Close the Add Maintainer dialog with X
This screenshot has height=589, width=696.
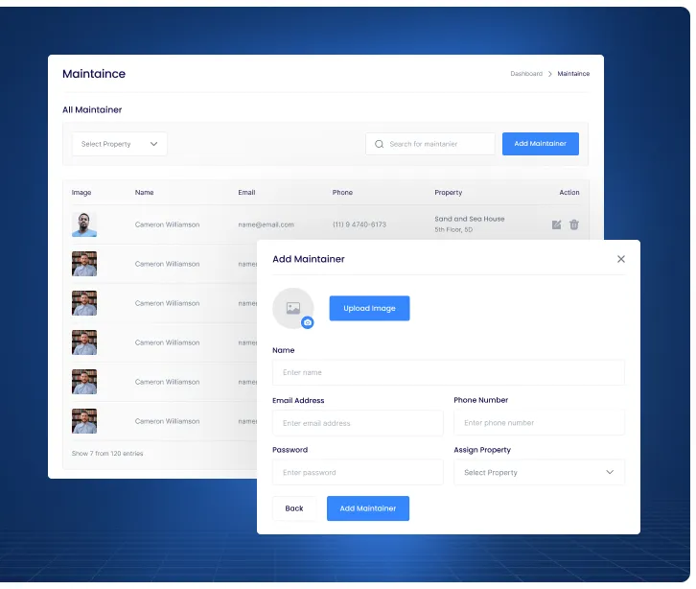[621, 259]
